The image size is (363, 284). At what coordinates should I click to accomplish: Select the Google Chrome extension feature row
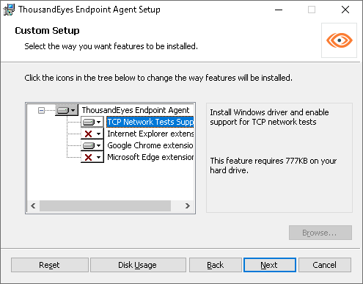click(150, 145)
